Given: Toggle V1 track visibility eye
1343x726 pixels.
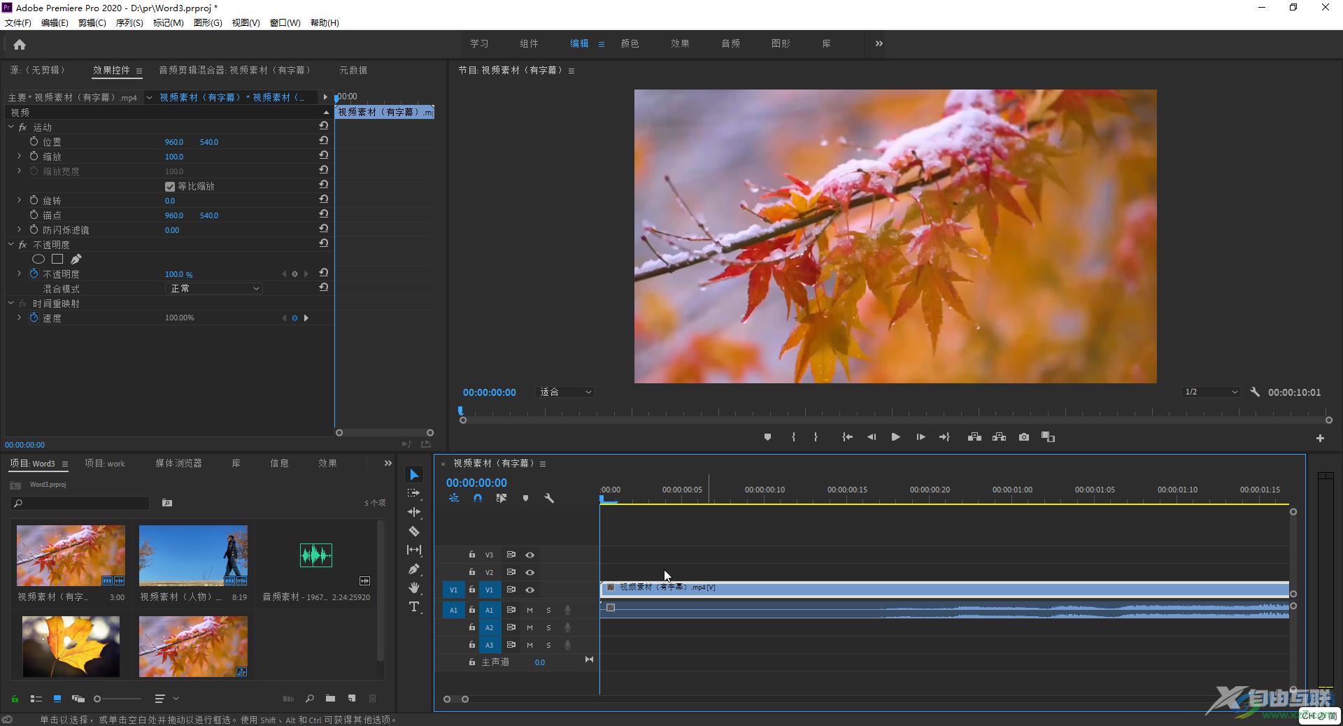Looking at the screenshot, I should (530, 590).
